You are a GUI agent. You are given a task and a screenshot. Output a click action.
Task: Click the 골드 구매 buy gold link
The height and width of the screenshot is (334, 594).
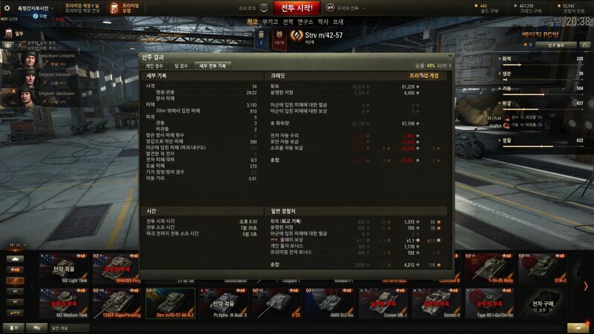point(489,11)
